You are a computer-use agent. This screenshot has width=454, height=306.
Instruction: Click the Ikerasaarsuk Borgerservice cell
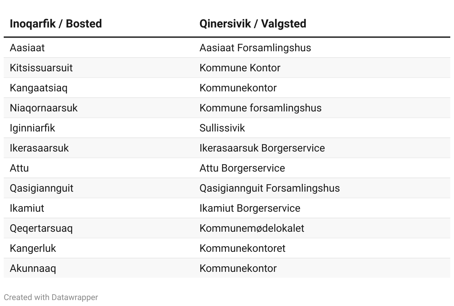pyautogui.click(x=262, y=148)
